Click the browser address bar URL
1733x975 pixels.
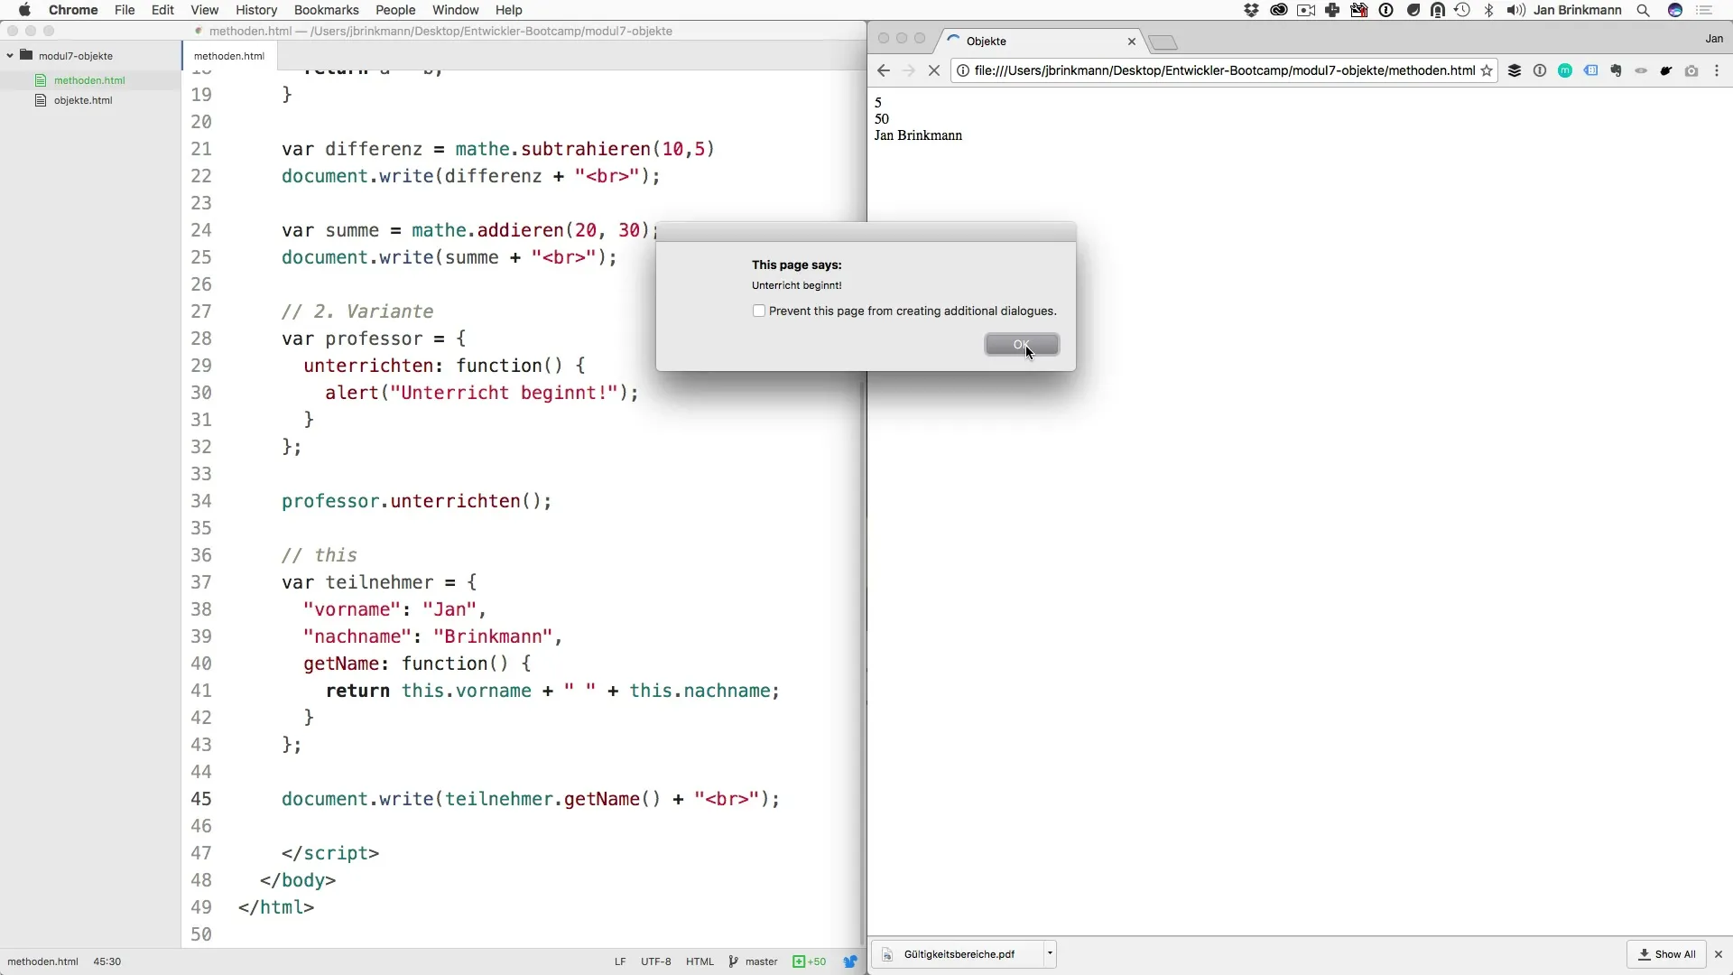click(1225, 70)
